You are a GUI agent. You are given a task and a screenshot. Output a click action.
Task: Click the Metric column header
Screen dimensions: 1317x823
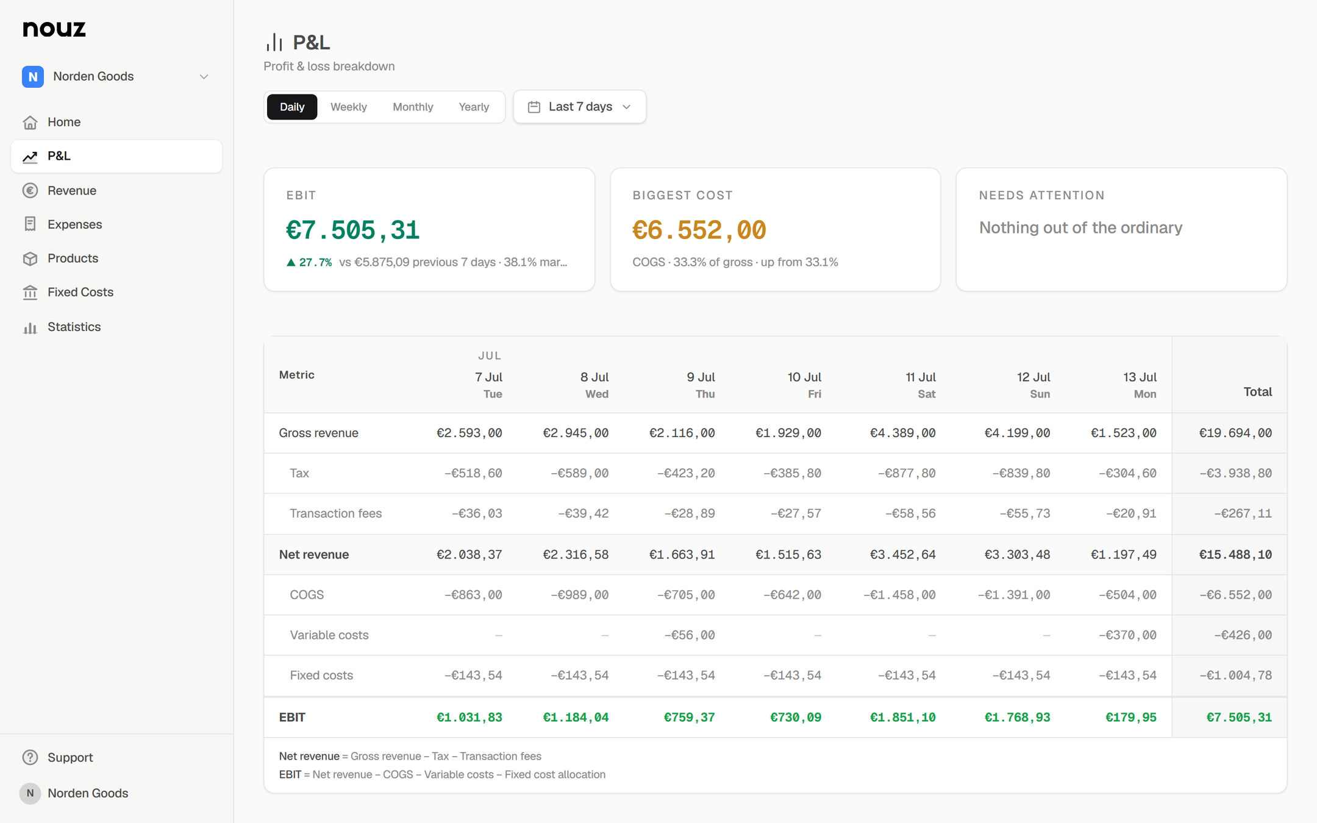pos(297,375)
